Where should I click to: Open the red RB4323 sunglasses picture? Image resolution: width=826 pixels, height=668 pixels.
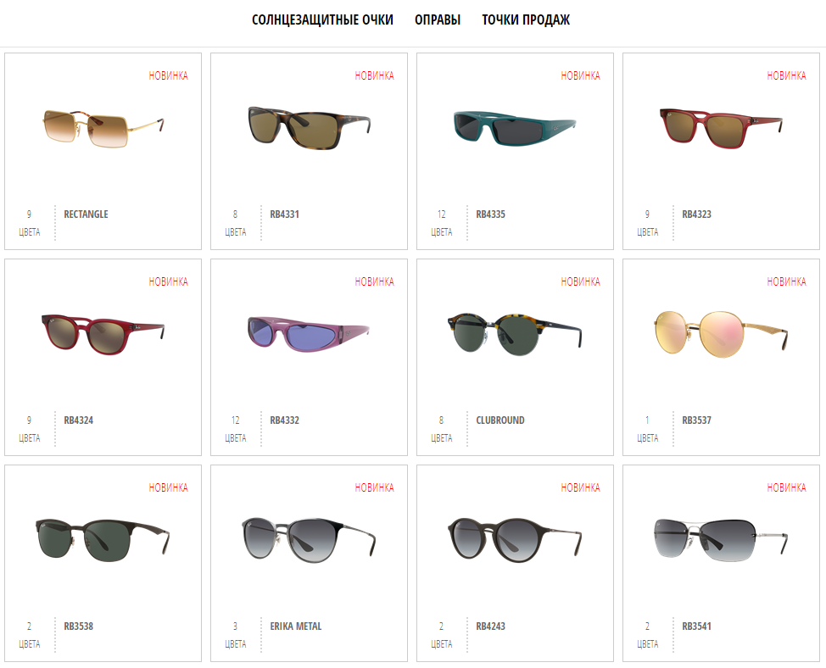pos(721,128)
